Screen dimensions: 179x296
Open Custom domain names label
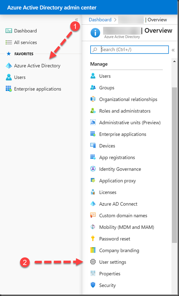(x=123, y=215)
